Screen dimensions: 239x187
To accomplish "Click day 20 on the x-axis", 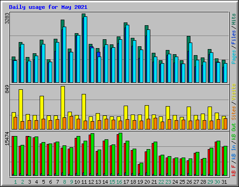I will pos(147,182).
